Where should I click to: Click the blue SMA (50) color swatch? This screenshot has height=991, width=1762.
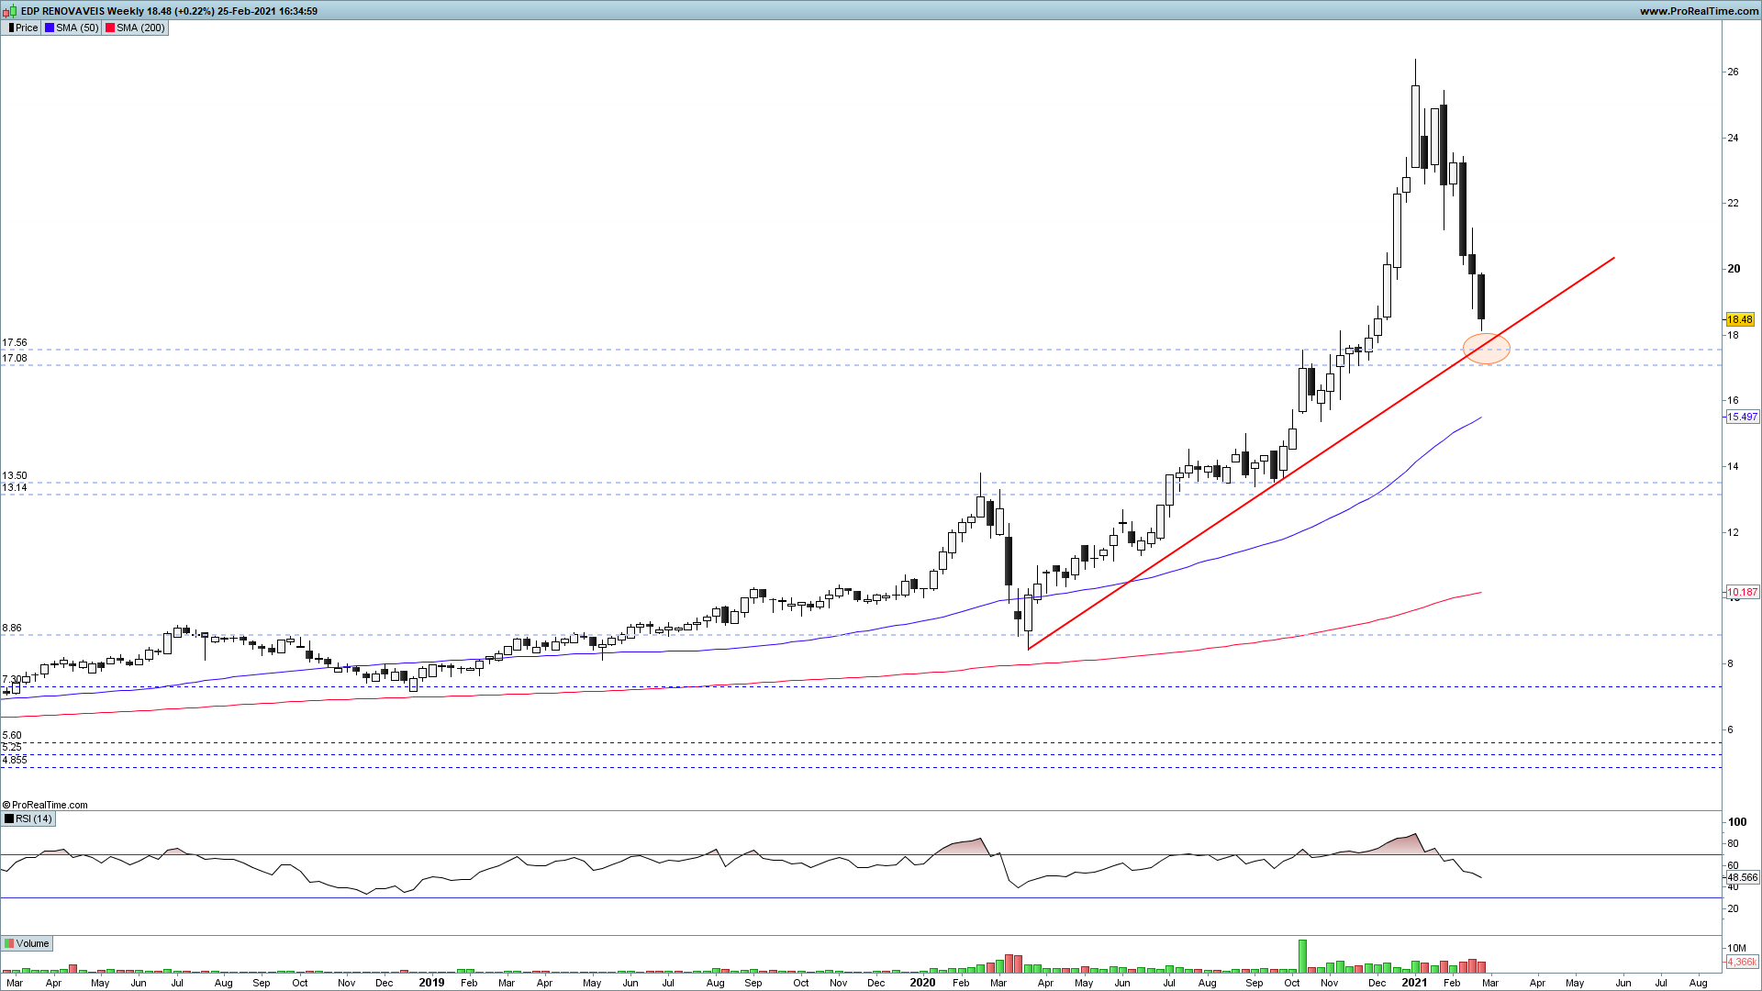(x=50, y=28)
